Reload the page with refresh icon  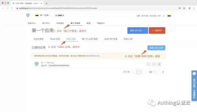(12, 8)
